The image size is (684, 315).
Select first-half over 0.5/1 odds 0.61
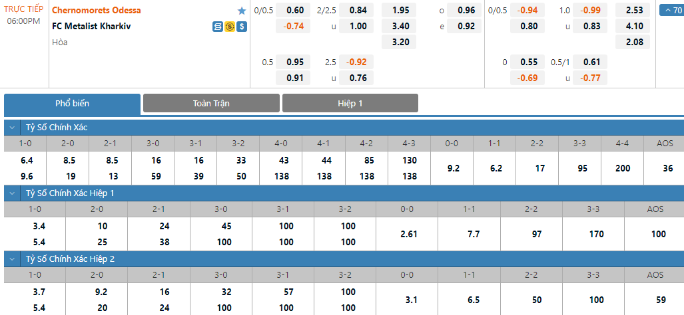click(590, 62)
